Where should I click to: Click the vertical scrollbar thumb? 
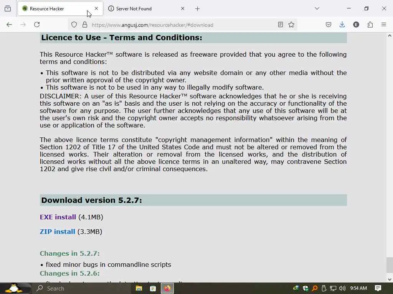(x=390, y=266)
